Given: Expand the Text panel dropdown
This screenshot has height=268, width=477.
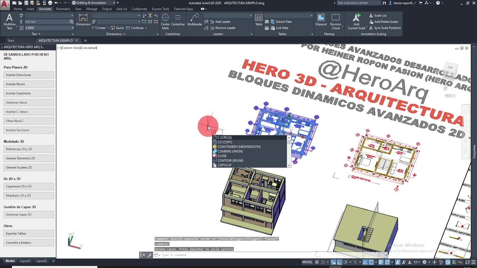Looking at the screenshot, I should (x=36, y=34).
